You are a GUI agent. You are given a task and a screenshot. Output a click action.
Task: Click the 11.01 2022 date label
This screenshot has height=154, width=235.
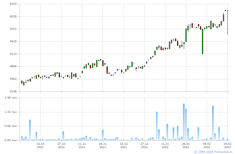point(165,145)
